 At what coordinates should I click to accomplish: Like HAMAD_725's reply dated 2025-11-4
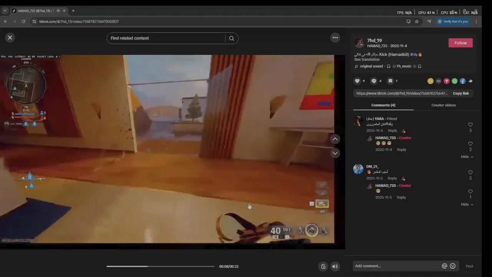click(470, 144)
